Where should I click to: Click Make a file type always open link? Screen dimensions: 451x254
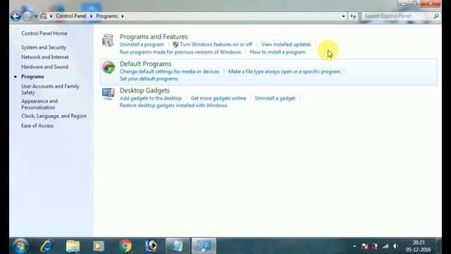click(284, 71)
